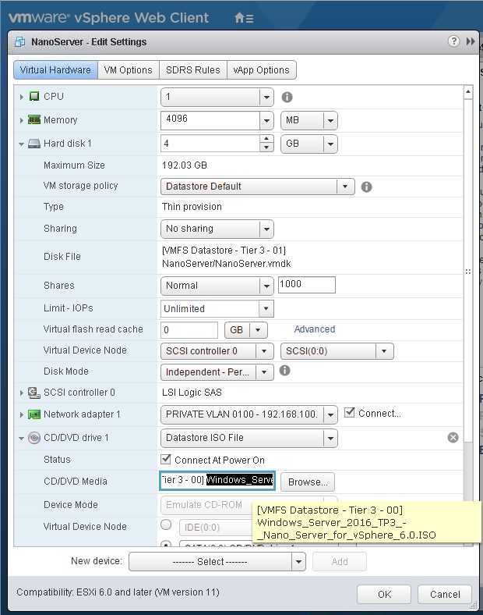Click the Network adapter 1 icon
This screenshot has height=615, width=483.
[34, 414]
